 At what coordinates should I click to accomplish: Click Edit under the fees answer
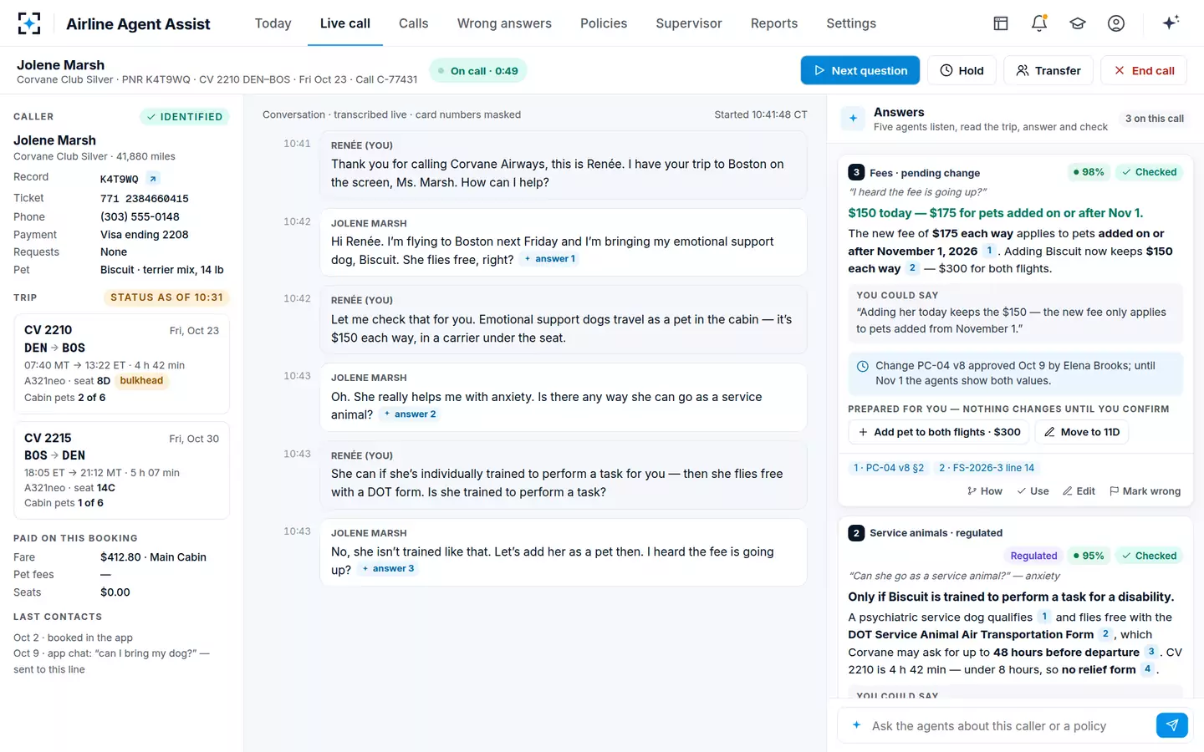click(1079, 491)
